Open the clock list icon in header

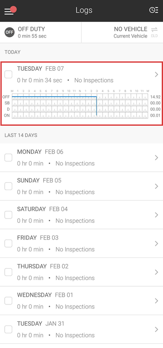coord(153,10)
